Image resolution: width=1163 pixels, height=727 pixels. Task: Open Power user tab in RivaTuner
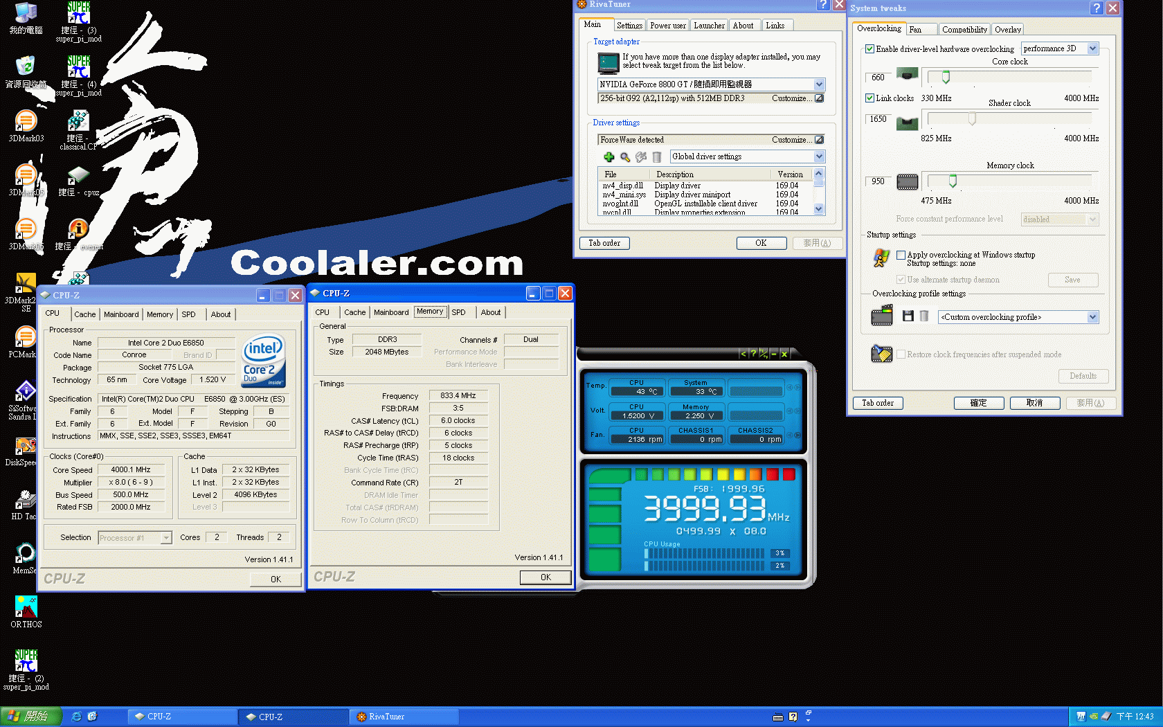[668, 26]
